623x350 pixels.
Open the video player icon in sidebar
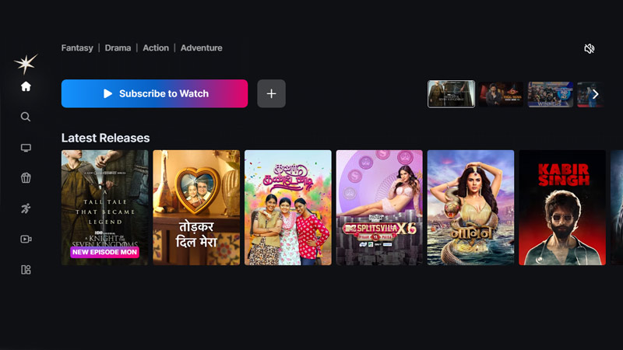26,239
